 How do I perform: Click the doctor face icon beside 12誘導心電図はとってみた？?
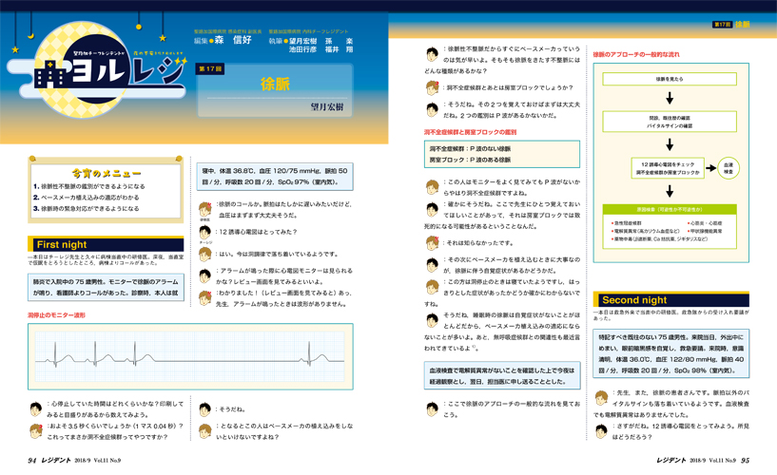point(205,232)
